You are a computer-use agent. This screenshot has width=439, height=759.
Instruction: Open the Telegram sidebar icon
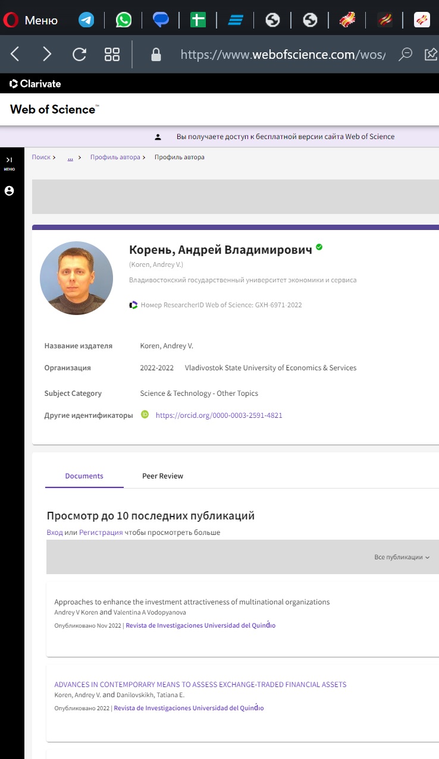(x=86, y=20)
